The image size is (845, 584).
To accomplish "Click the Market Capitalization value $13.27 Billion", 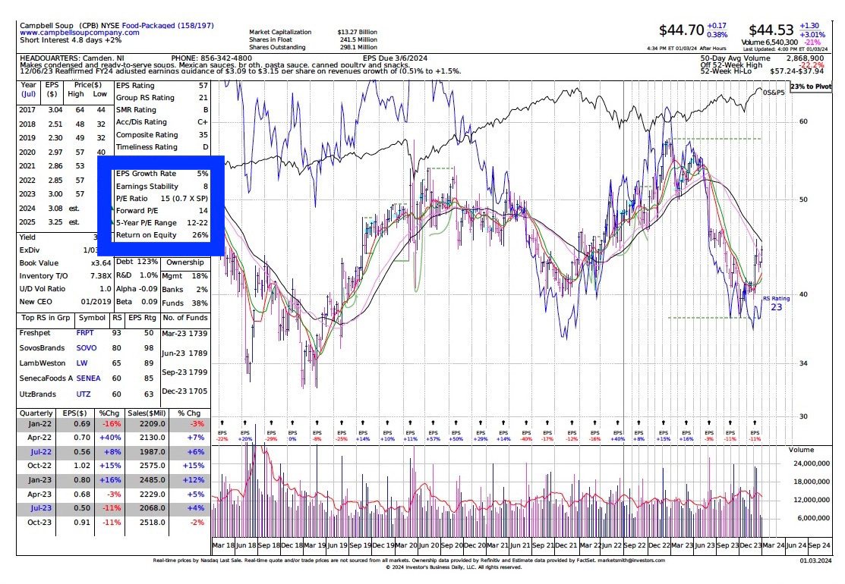I will (358, 33).
